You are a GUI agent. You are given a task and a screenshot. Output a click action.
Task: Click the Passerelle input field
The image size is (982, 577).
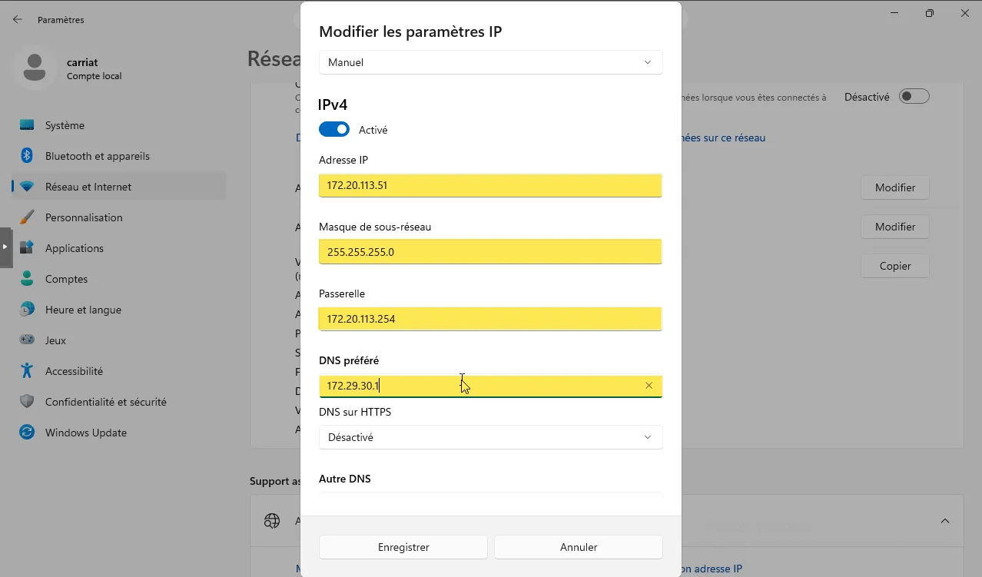tap(490, 319)
